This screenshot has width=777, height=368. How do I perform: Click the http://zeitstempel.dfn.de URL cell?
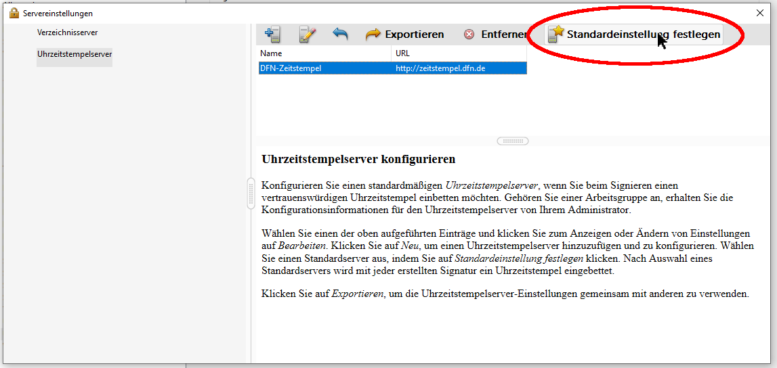tap(440, 68)
